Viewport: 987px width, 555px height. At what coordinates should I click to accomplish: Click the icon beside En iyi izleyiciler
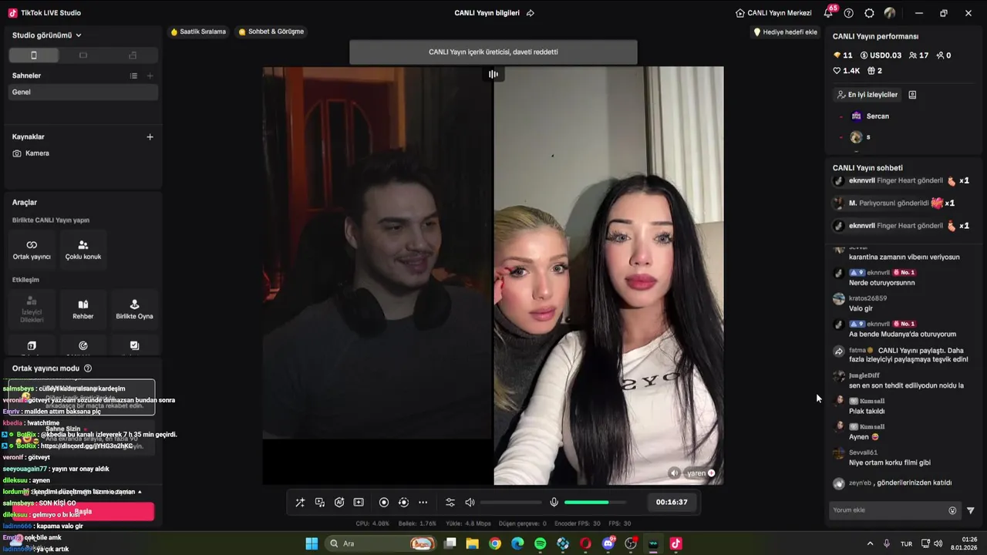pyautogui.click(x=912, y=95)
